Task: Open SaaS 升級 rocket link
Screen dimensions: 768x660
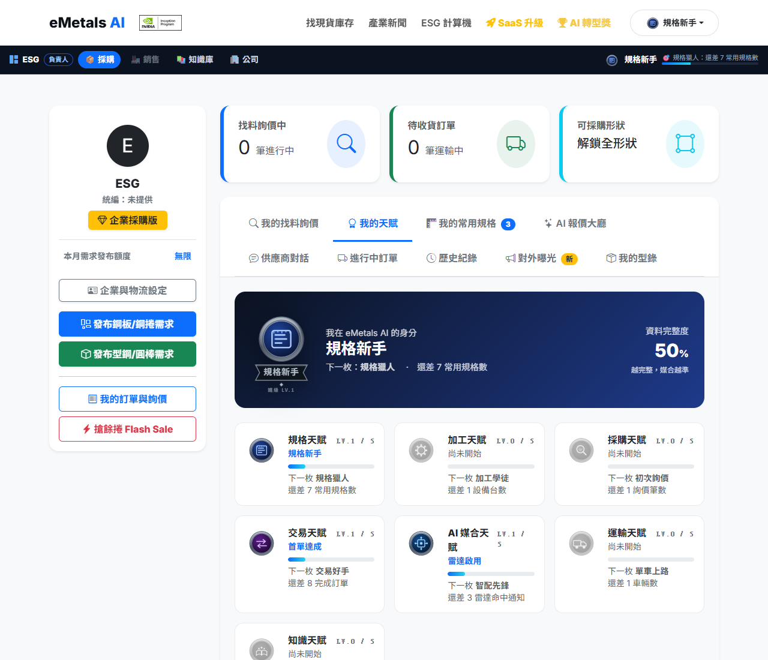Action: [515, 23]
